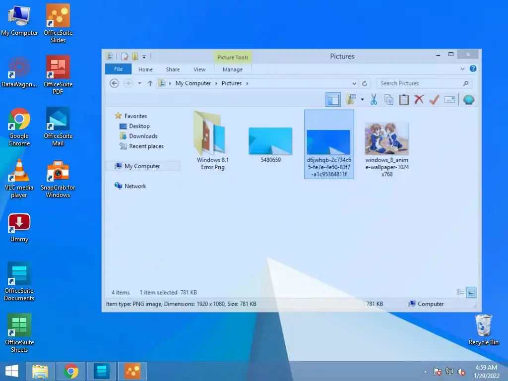Copy the selected file using toolbar icon
Image resolution: width=508 pixels, height=381 pixels.
coord(389,99)
